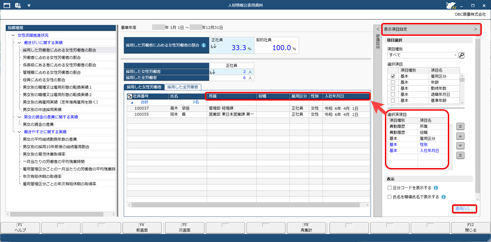Open the quick access dropdown arrow in title bar
Viewport: 491px width, 242px height.
[x=29, y=6]
